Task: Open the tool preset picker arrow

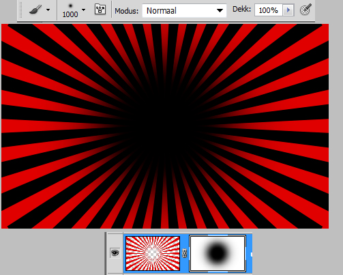Action: tap(48, 10)
